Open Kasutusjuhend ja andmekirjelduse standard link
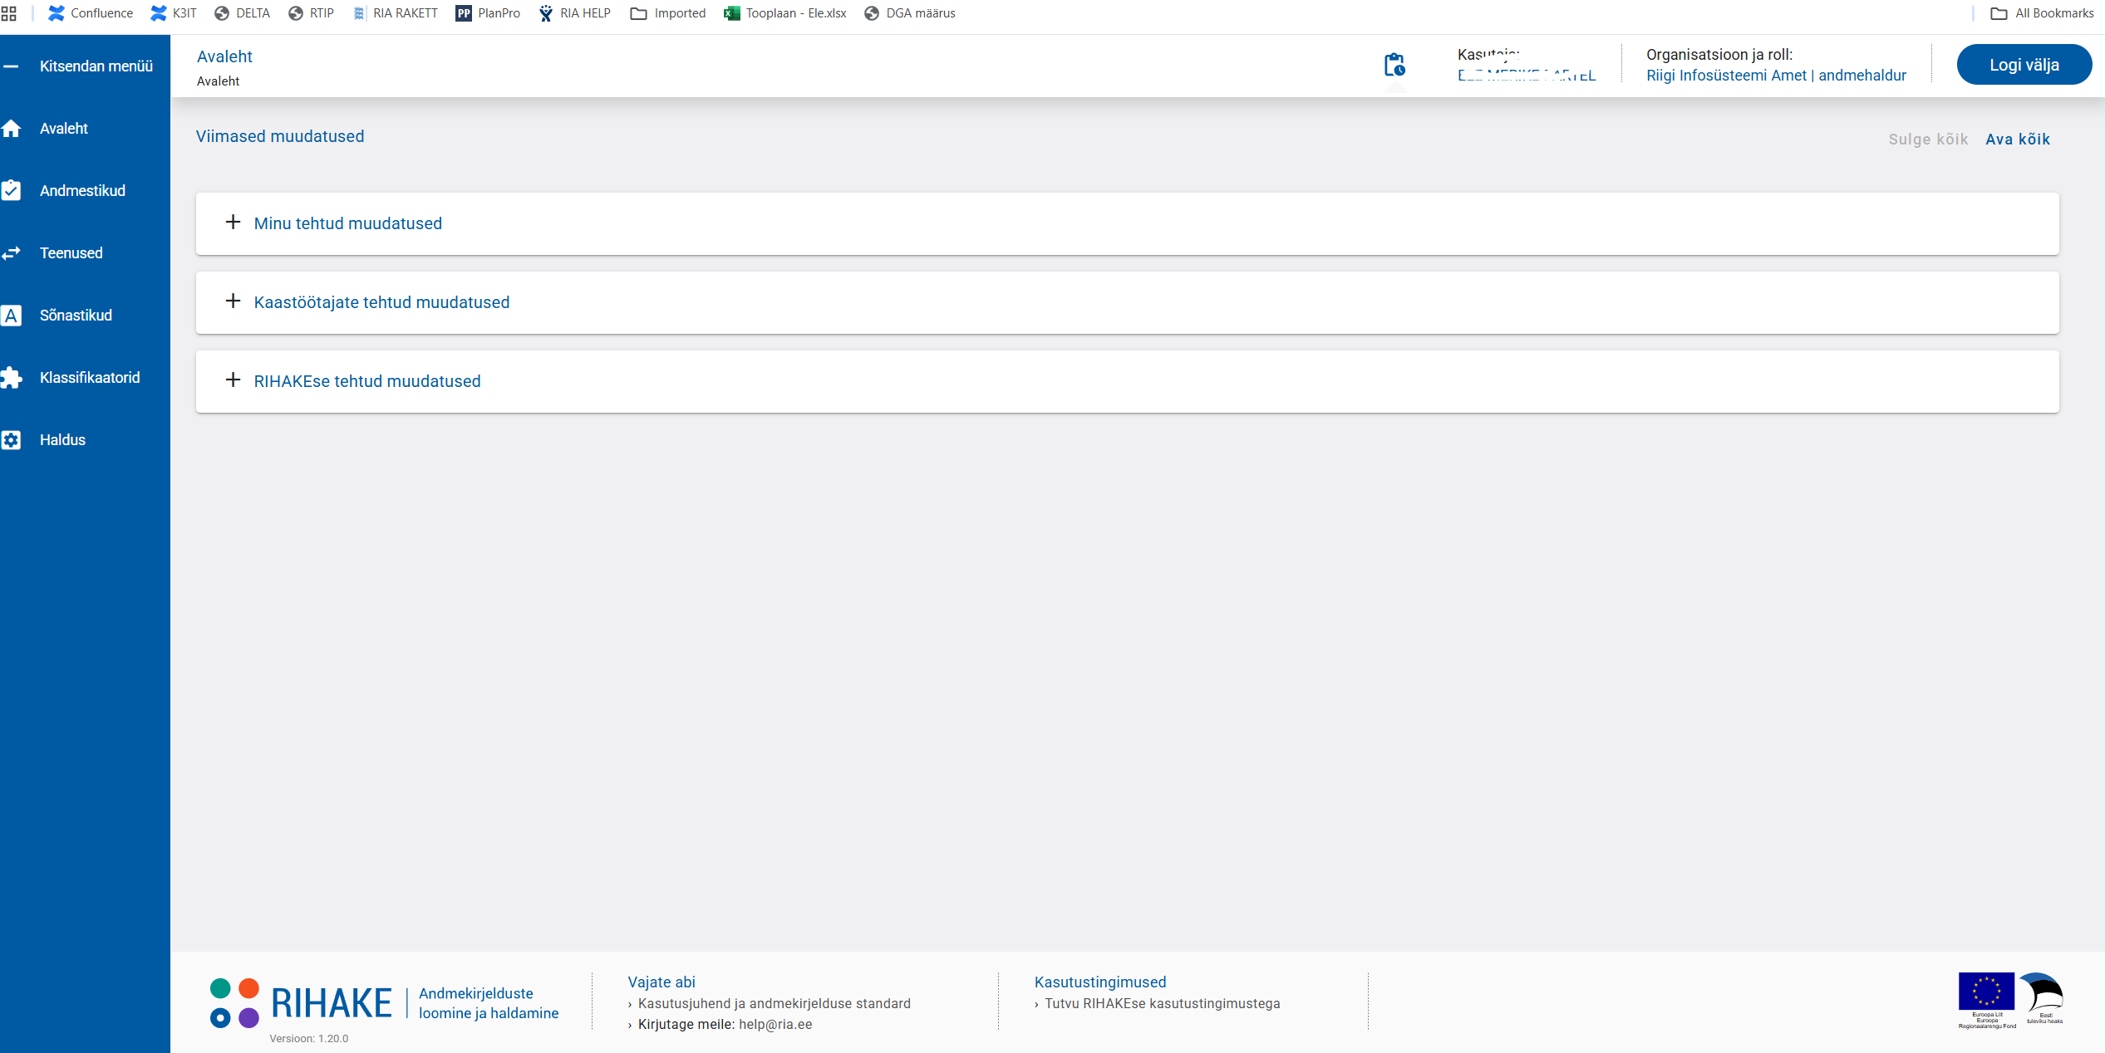The image size is (2105, 1053). [x=774, y=1003]
